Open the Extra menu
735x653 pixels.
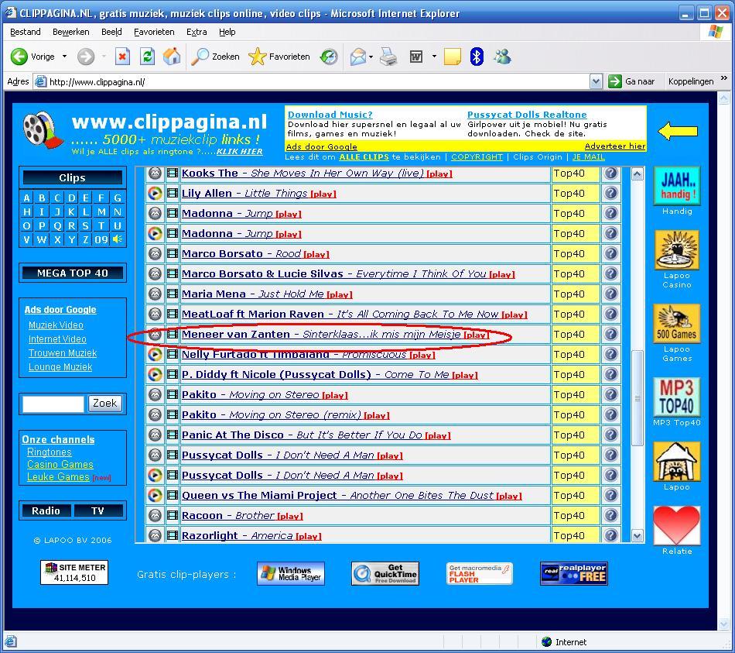197,32
